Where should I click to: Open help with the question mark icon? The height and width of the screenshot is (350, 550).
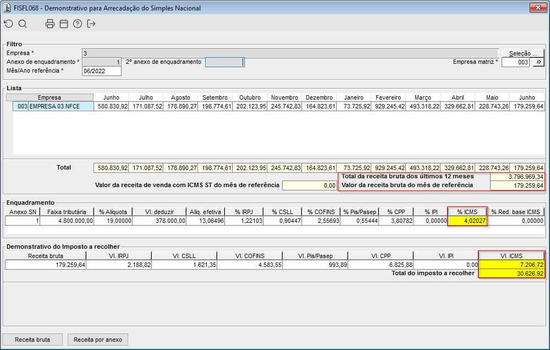tap(78, 24)
